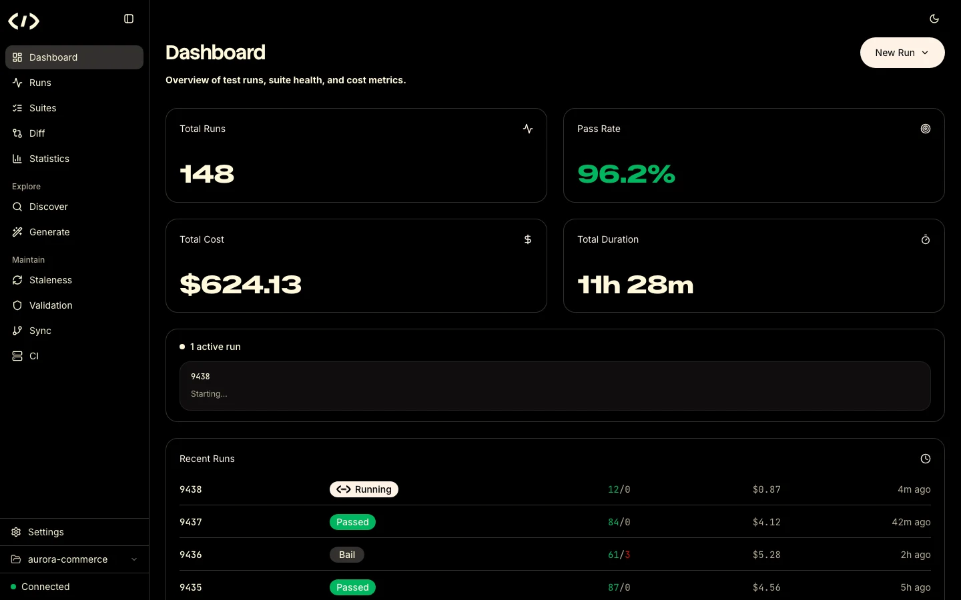Select the Runs section in the sidebar
The width and height of the screenshot is (961, 600).
[x=40, y=83]
